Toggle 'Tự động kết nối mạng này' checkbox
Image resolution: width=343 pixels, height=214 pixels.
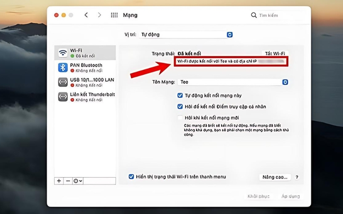[x=180, y=95]
